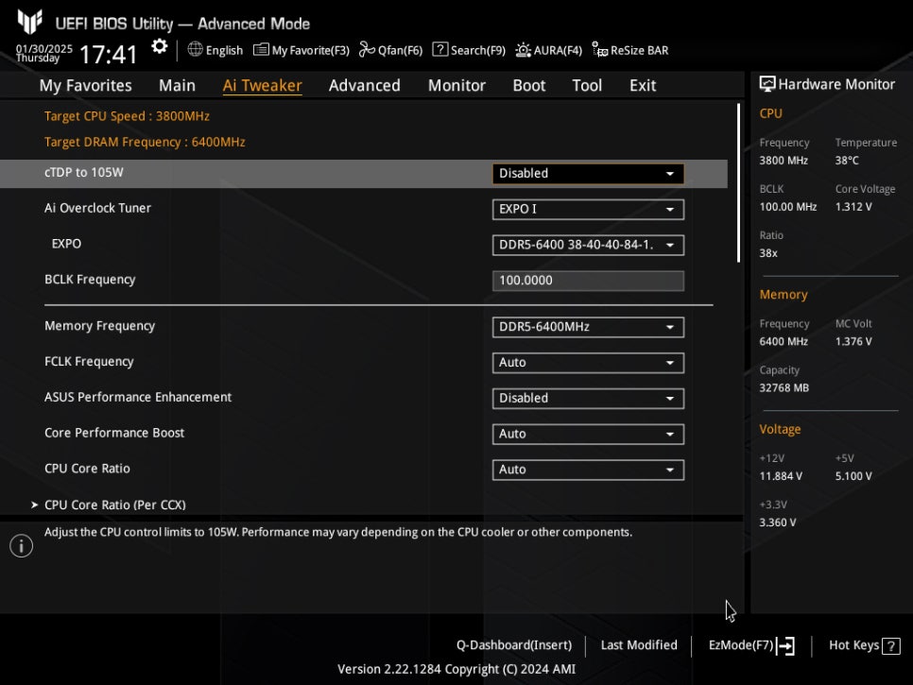Click the info circle icon
Image resolution: width=913 pixels, height=685 pixels.
pos(22,546)
